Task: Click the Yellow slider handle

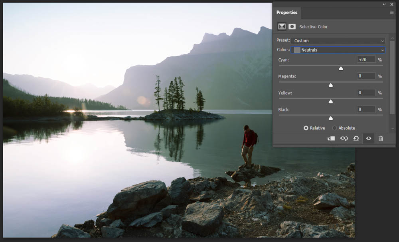Action: pyautogui.click(x=330, y=102)
